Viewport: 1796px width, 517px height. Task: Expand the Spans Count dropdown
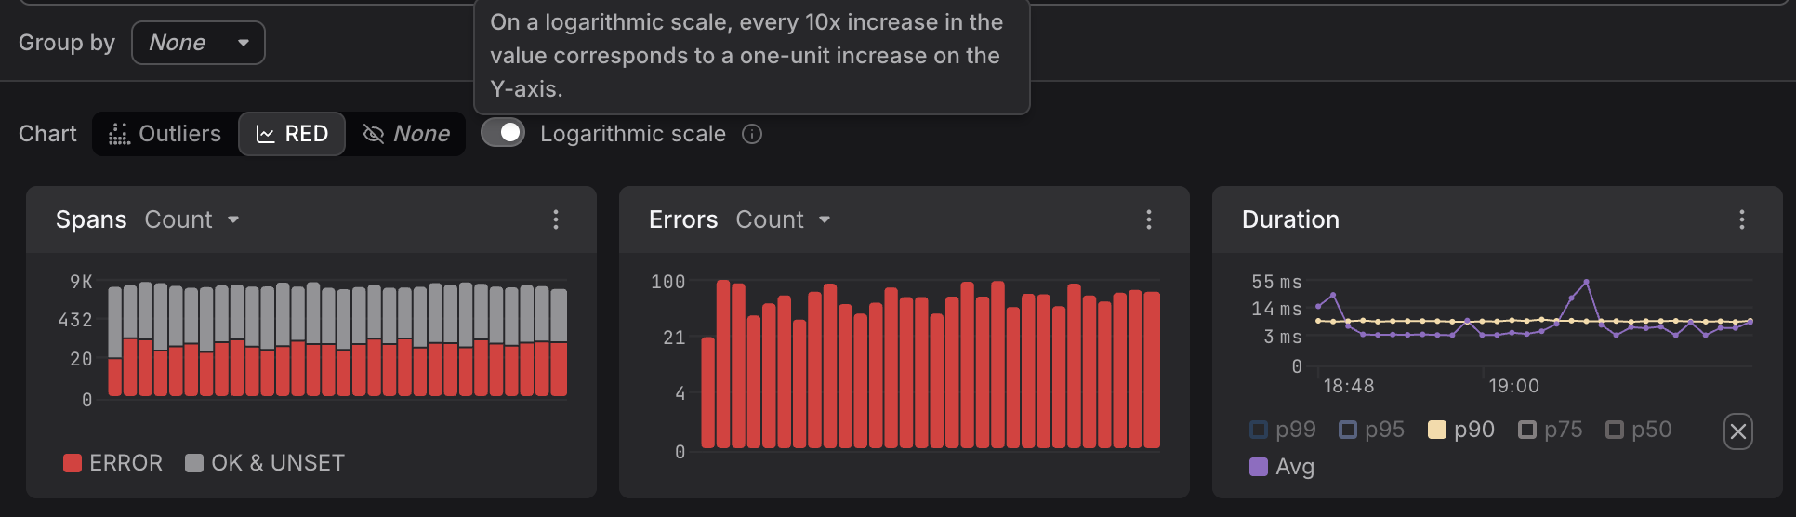pyautogui.click(x=191, y=219)
